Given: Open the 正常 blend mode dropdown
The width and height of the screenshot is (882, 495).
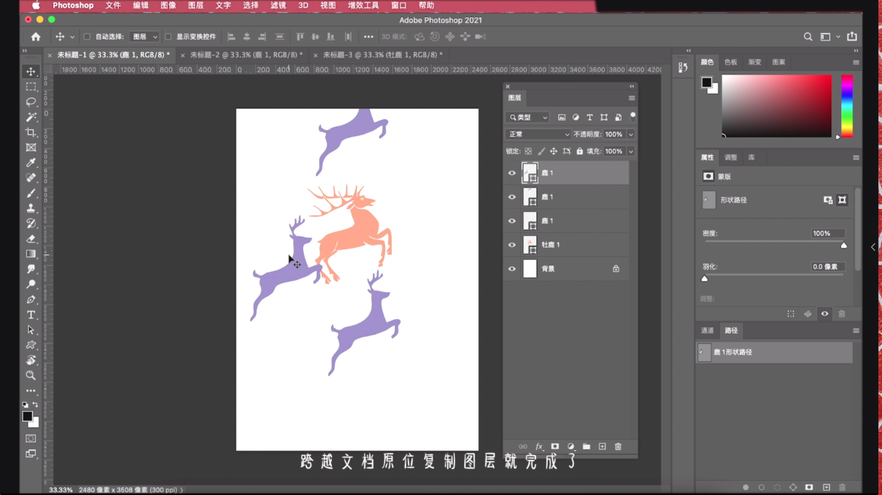Looking at the screenshot, I should (538, 134).
